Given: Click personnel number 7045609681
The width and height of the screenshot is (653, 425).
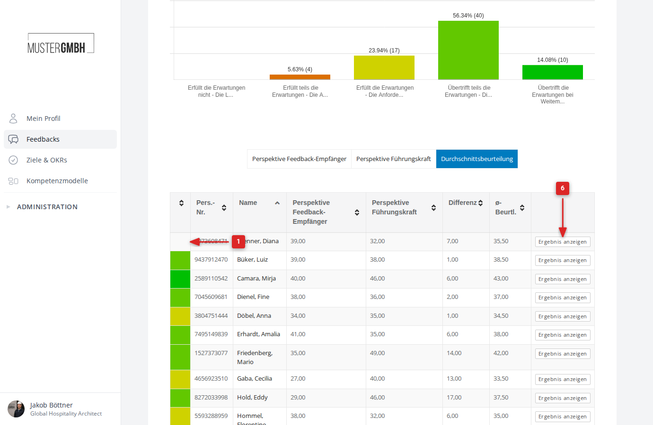Looking at the screenshot, I should pyautogui.click(x=211, y=297).
